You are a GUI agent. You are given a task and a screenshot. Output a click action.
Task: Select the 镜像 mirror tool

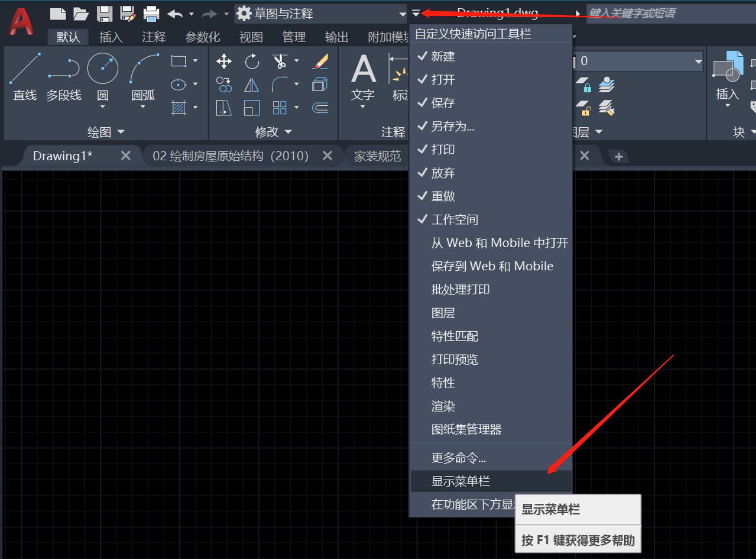251,84
